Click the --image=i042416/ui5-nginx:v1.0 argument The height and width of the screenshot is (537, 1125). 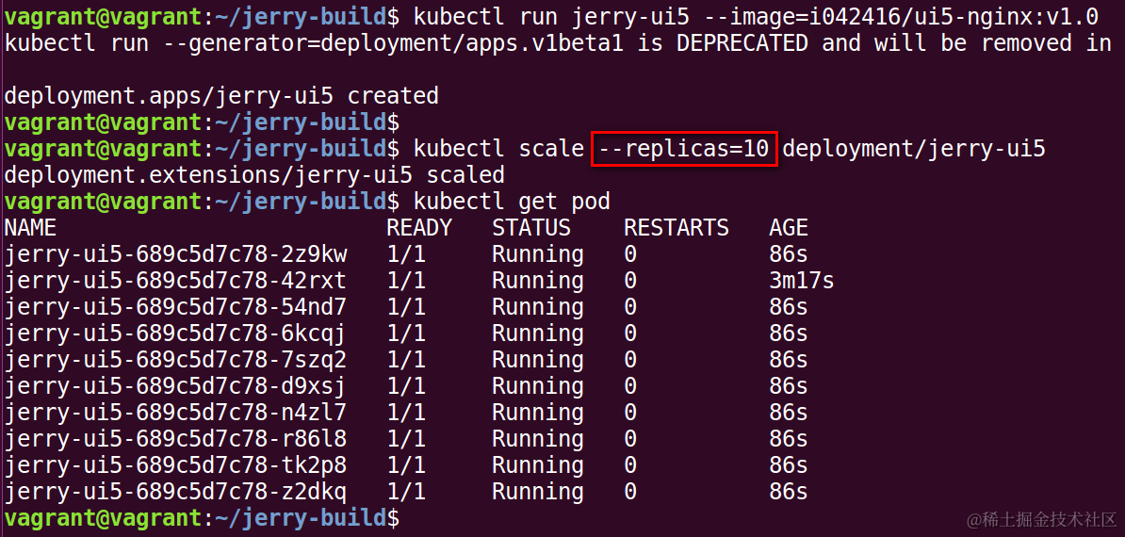click(901, 17)
